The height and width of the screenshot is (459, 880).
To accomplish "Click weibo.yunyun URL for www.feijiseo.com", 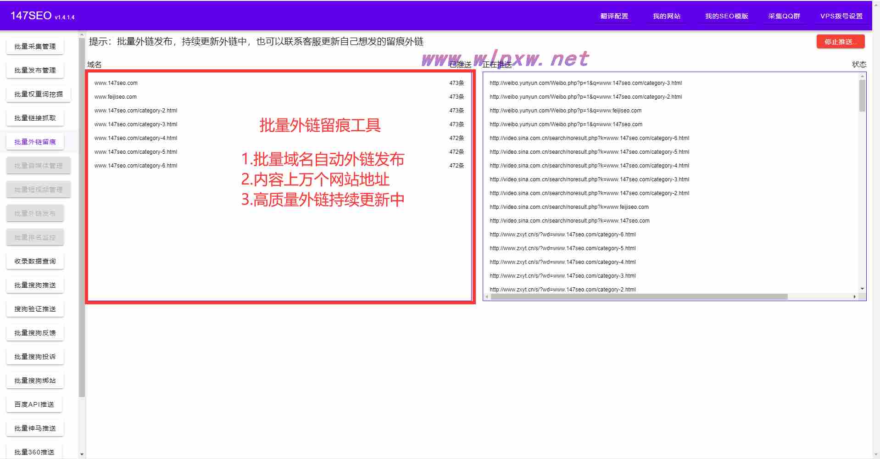I will (x=565, y=111).
